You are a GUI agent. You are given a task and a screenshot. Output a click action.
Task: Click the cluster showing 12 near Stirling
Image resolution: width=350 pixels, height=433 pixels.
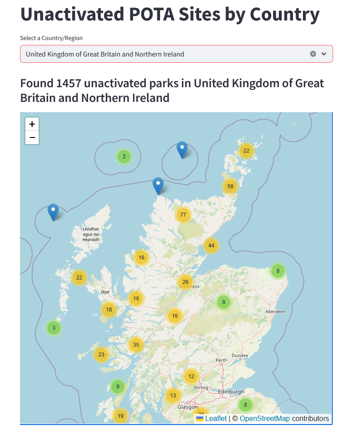point(191,376)
